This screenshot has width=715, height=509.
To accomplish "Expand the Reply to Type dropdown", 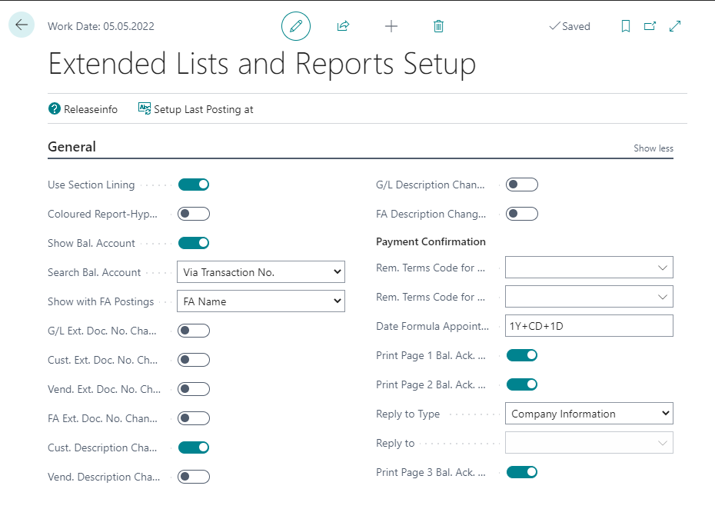I will pyautogui.click(x=589, y=414).
